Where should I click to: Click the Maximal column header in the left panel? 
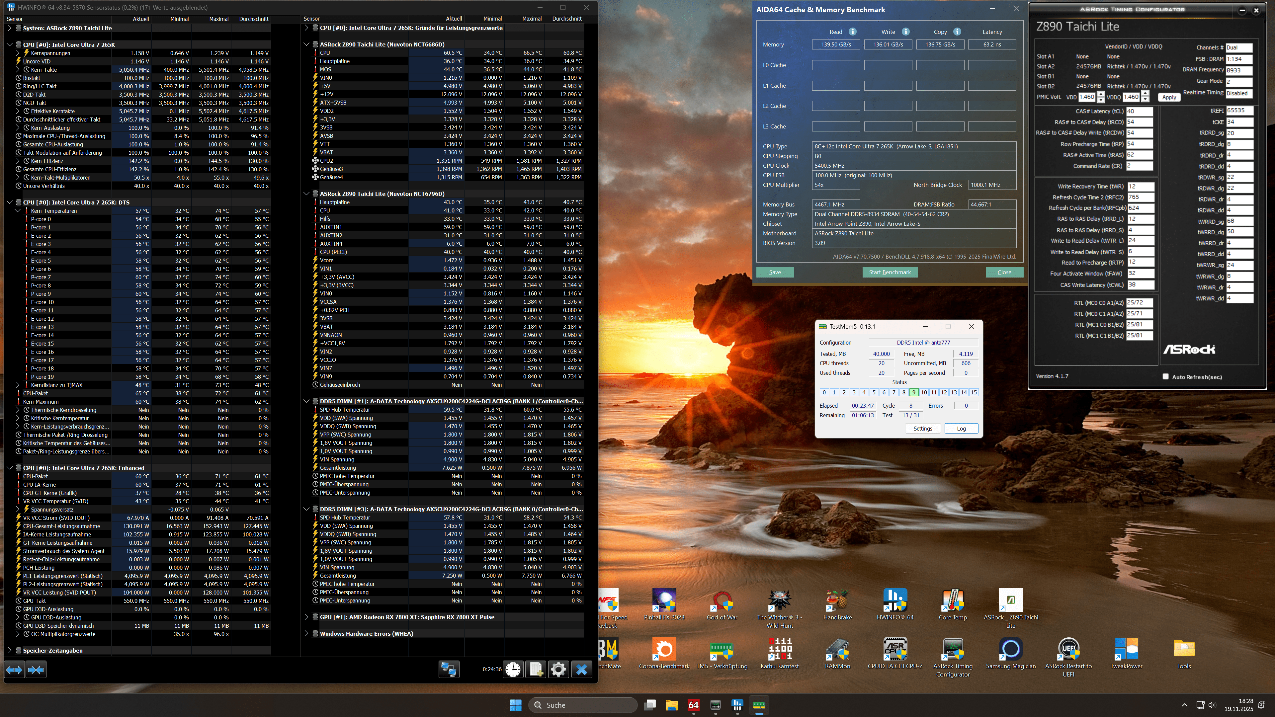click(x=218, y=19)
